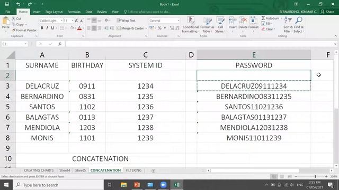Viewport: 339px width, 190px height.
Task: Activate the Format Painter
Action: [x=24, y=30]
